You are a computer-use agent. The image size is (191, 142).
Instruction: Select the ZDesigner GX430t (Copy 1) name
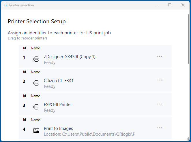click(x=70, y=57)
